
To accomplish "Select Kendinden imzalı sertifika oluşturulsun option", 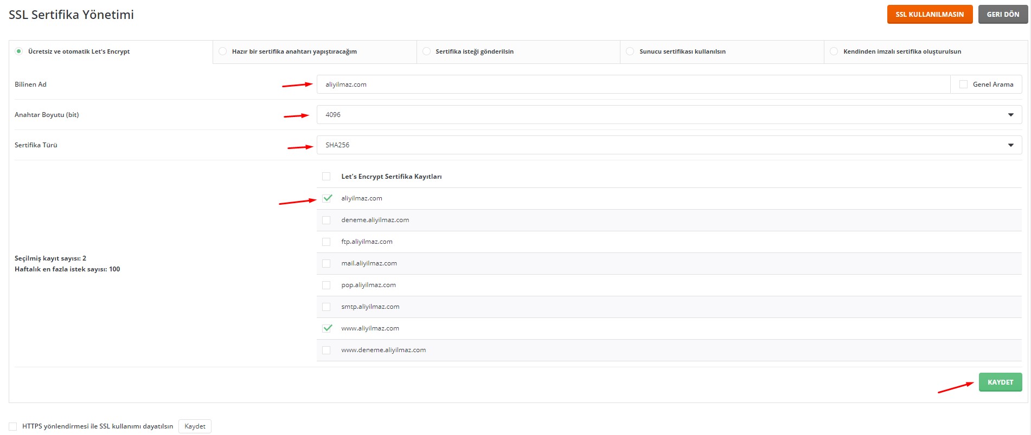I will (834, 51).
